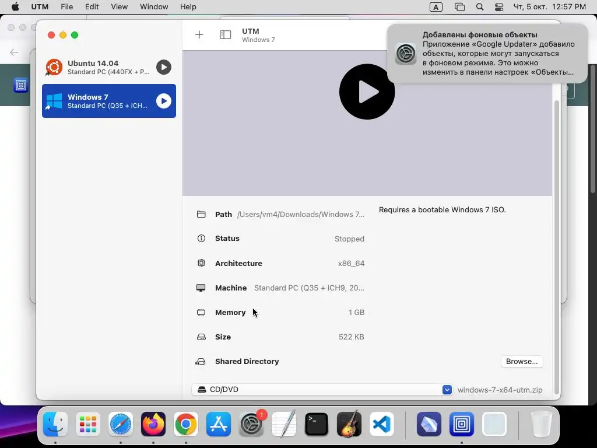Open the Trash in the Dock
Image resolution: width=597 pixels, height=448 pixels.
[541, 424]
